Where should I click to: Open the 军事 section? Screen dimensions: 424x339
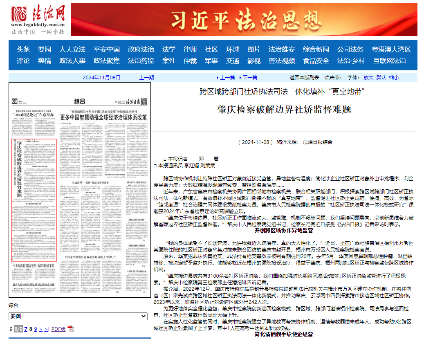click(x=211, y=61)
